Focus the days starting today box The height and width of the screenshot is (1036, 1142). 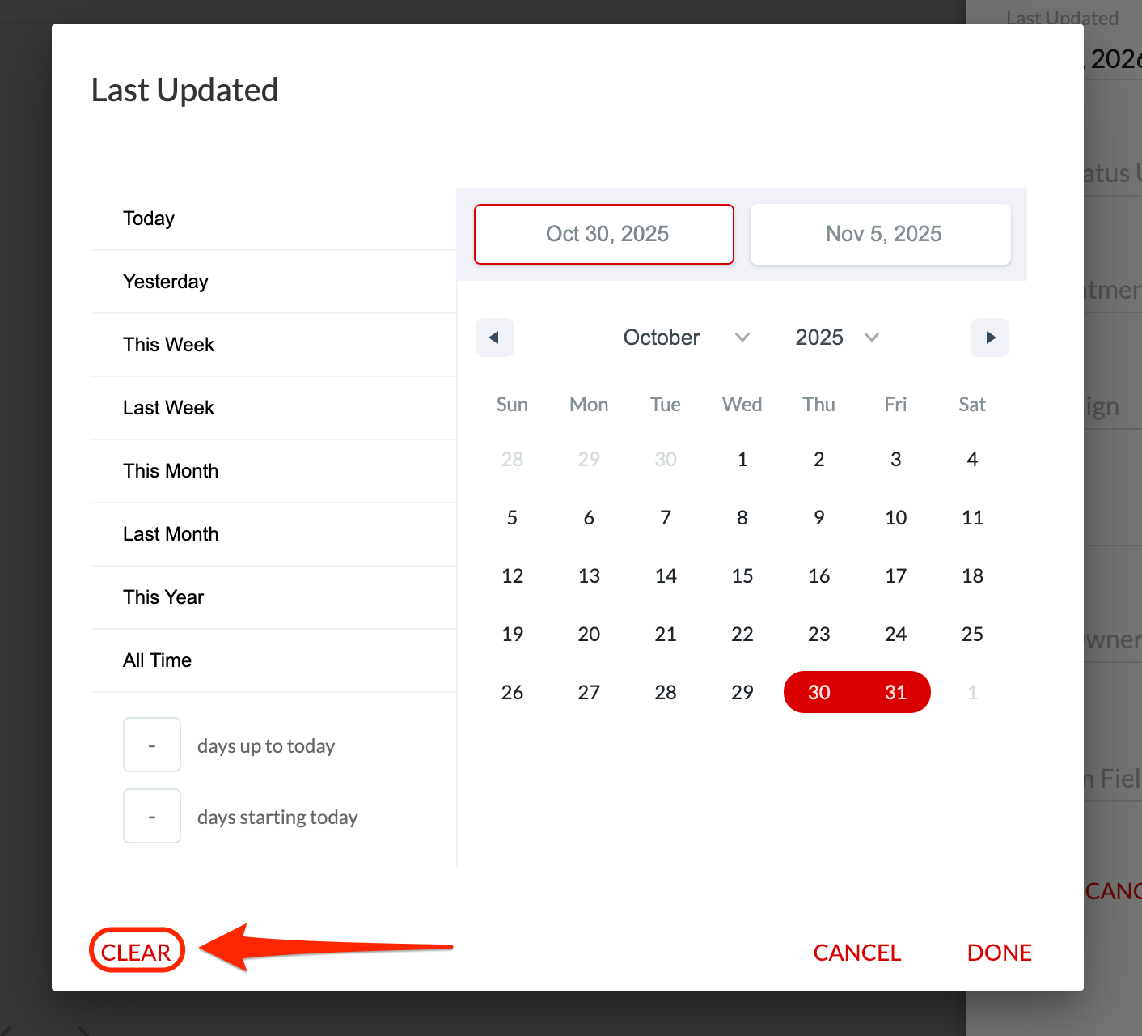pos(152,816)
